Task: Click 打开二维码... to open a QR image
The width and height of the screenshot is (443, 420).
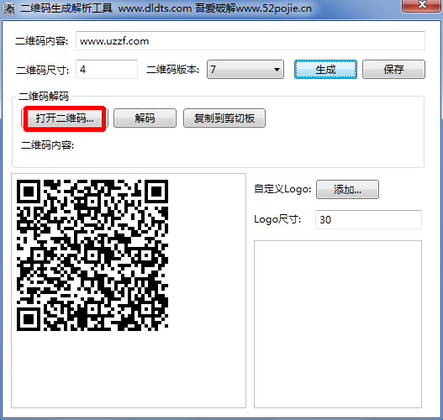Action: click(65, 118)
